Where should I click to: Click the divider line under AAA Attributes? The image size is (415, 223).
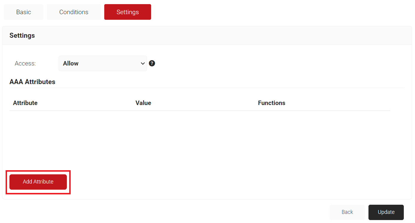point(207,88)
